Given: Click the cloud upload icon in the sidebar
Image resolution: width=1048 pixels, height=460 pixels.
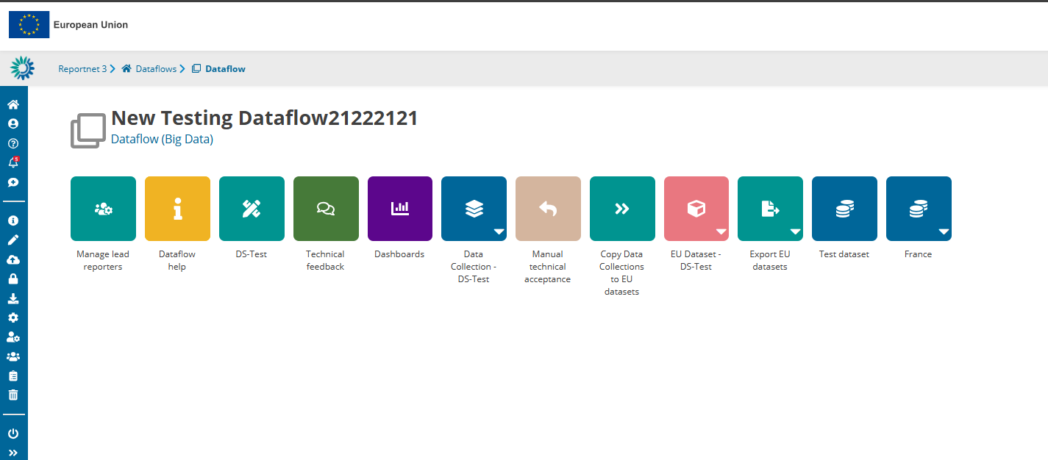Looking at the screenshot, I should [13, 259].
